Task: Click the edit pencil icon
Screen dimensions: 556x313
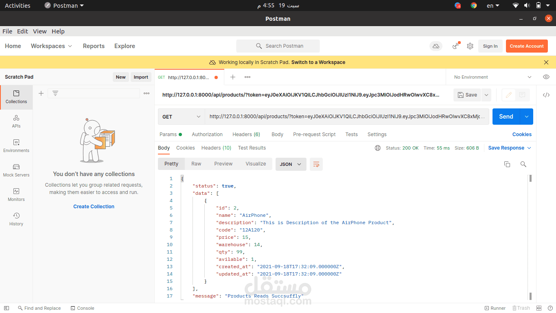Action: click(508, 95)
